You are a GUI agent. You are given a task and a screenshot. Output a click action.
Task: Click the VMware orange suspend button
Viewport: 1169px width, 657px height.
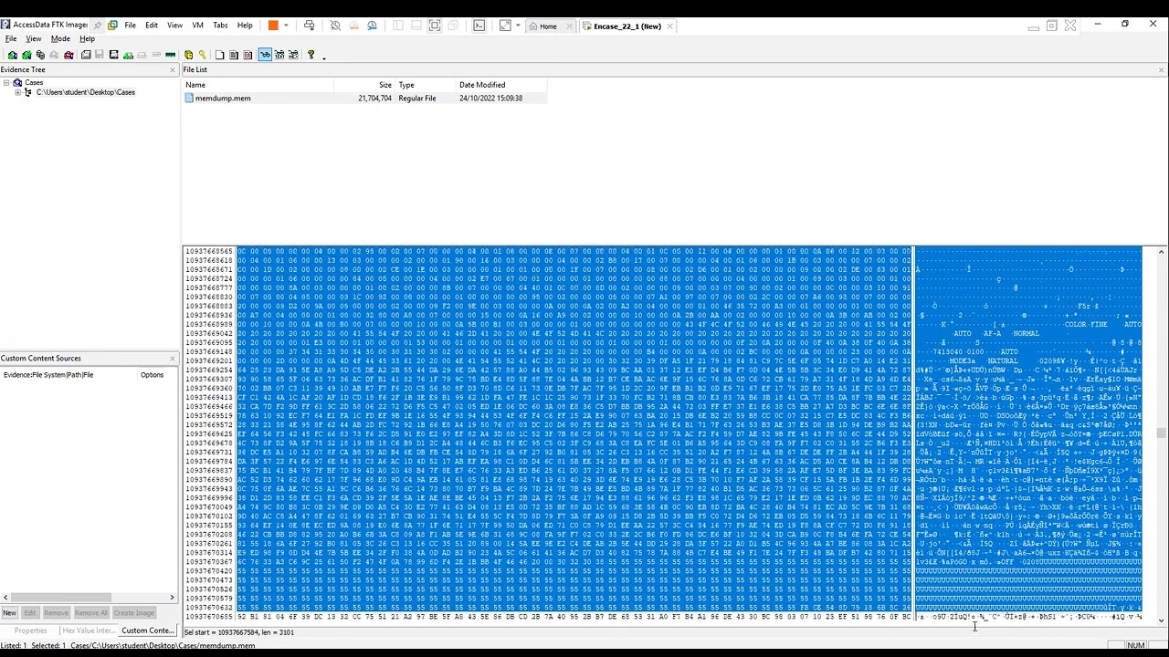[273, 26]
